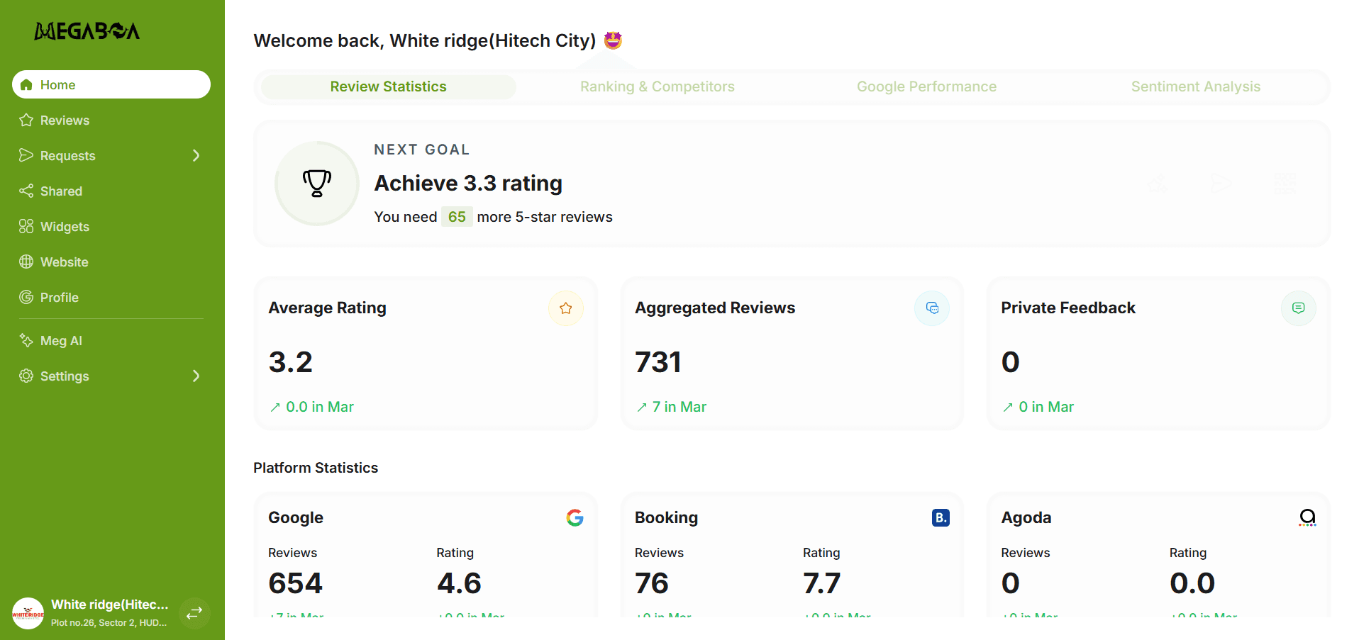The height and width of the screenshot is (640, 1359).
Task: Click Booking rating value '7.7'
Action: pyautogui.click(x=822, y=583)
